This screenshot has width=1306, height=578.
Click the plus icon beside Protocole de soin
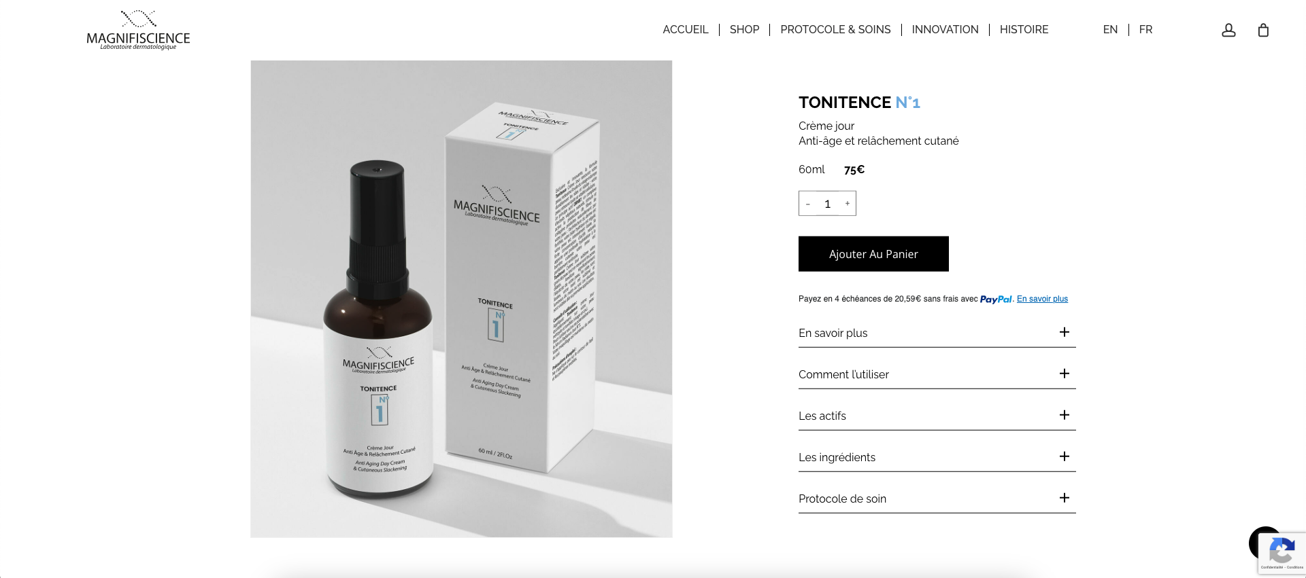tap(1065, 498)
